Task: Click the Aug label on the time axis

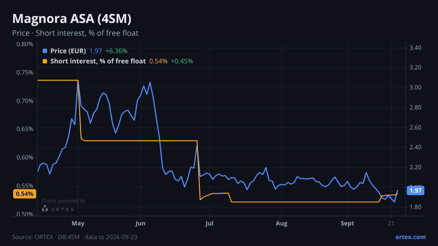Action: pyautogui.click(x=282, y=223)
